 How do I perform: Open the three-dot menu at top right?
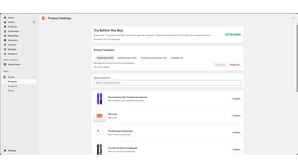tap(293, 18)
